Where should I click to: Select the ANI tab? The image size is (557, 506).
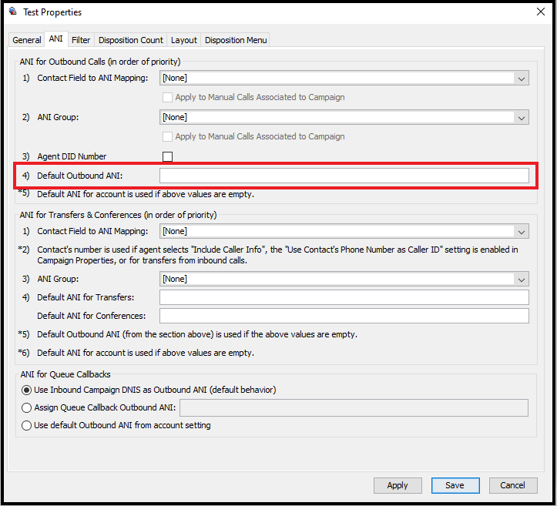coord(55,39)
